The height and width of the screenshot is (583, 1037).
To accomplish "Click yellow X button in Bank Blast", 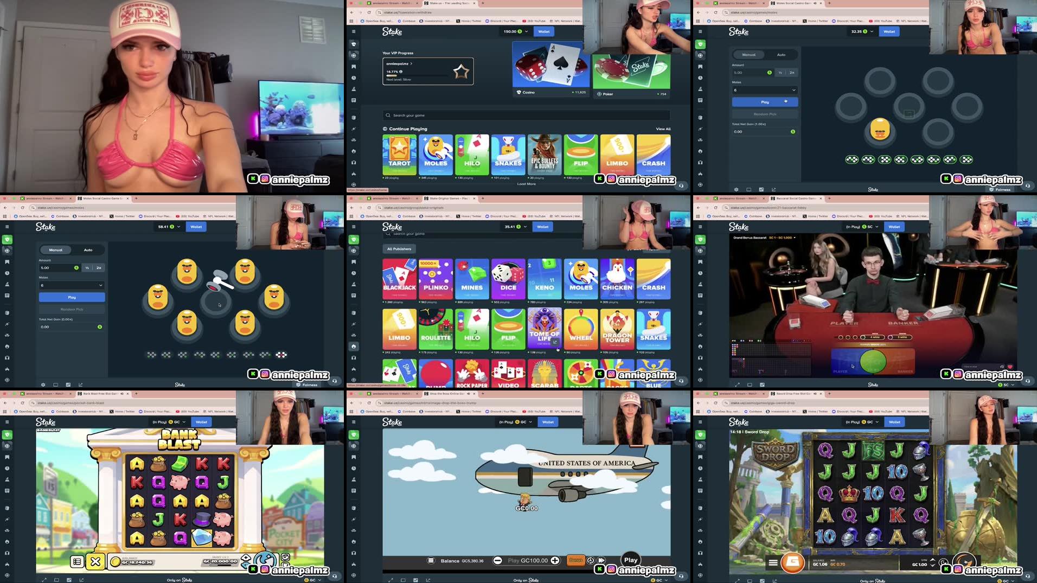I will pos(95,562).
